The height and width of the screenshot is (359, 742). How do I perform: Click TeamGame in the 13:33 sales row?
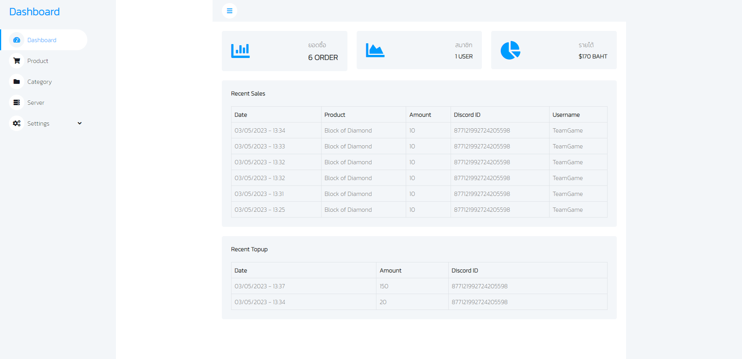click(x=568, y=146)
